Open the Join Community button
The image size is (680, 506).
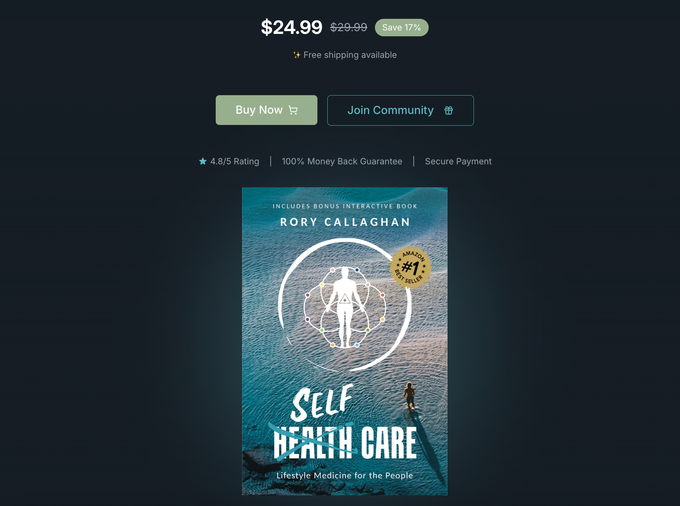tap(400, 110)
